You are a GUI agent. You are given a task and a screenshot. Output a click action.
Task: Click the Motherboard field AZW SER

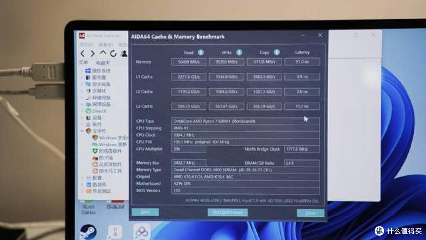pos(246,184)
